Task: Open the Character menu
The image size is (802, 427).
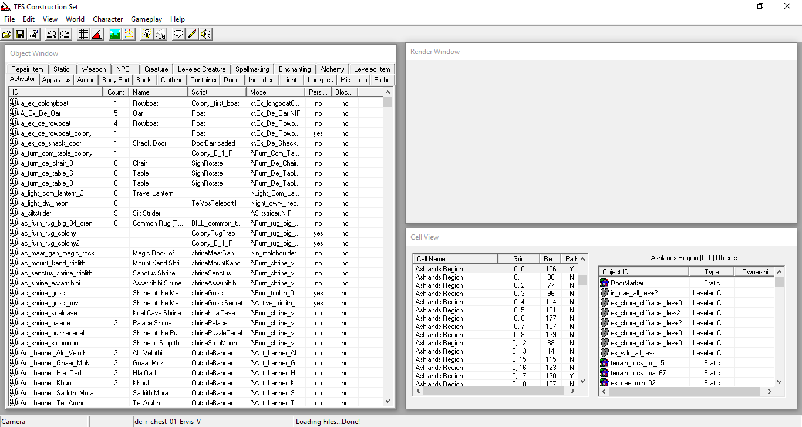Action: click(108, 19)
